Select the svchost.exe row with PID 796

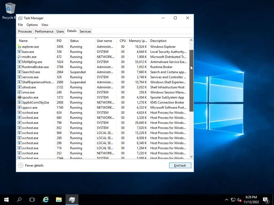click(103, 123)
